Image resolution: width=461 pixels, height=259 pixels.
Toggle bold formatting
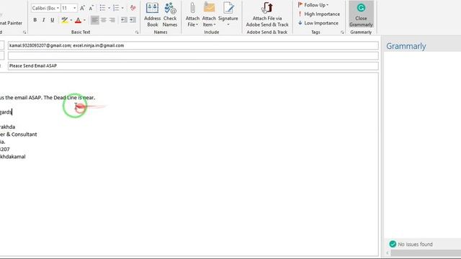[x=35, y=20]
